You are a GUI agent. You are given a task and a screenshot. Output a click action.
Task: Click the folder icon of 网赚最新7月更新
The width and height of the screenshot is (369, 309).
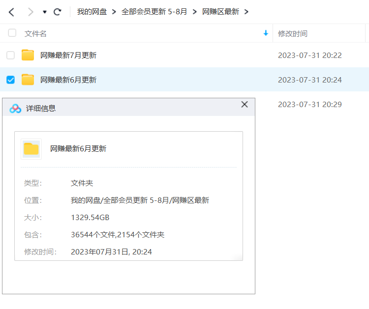pos(28,55)
